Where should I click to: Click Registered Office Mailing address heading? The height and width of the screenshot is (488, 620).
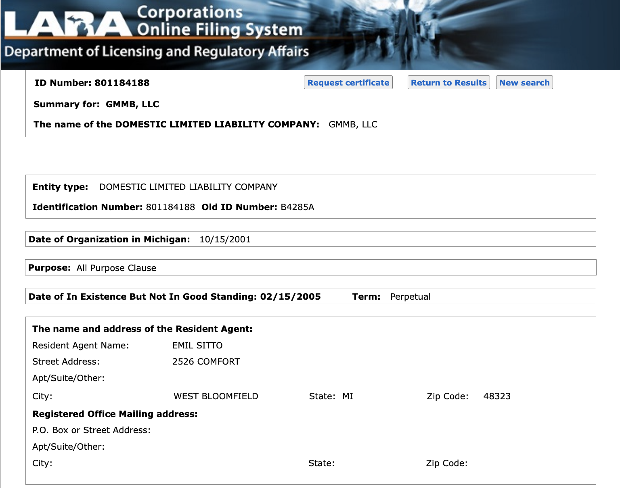pos(115,414)
